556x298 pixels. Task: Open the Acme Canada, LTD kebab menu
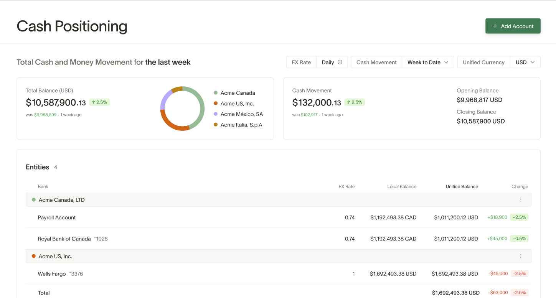pos(521,200)
